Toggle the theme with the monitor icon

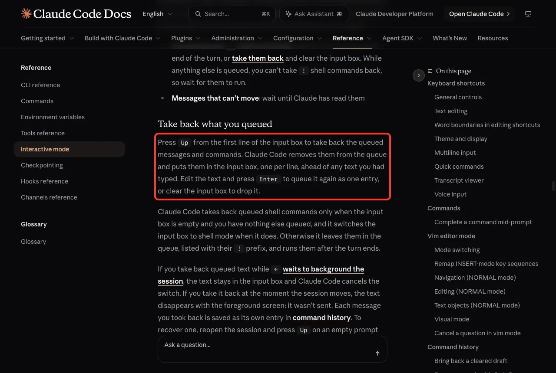coord(528,14)
